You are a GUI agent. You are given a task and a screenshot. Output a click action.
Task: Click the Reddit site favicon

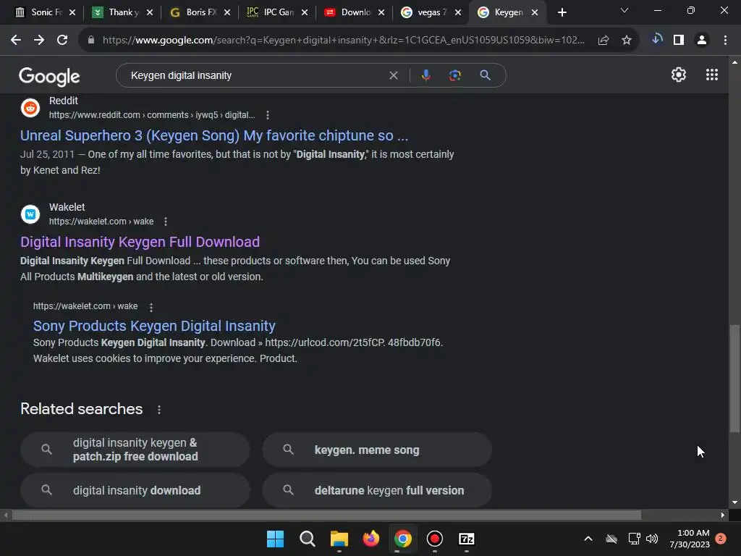point(30,108)
